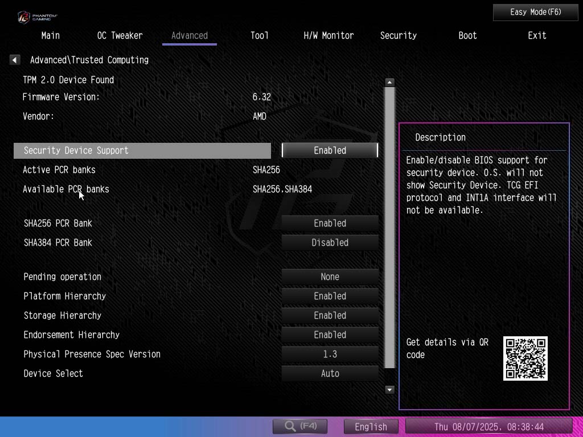Switch to the Boot tab
Screen dimensions: 583x437
coord(467,35)
